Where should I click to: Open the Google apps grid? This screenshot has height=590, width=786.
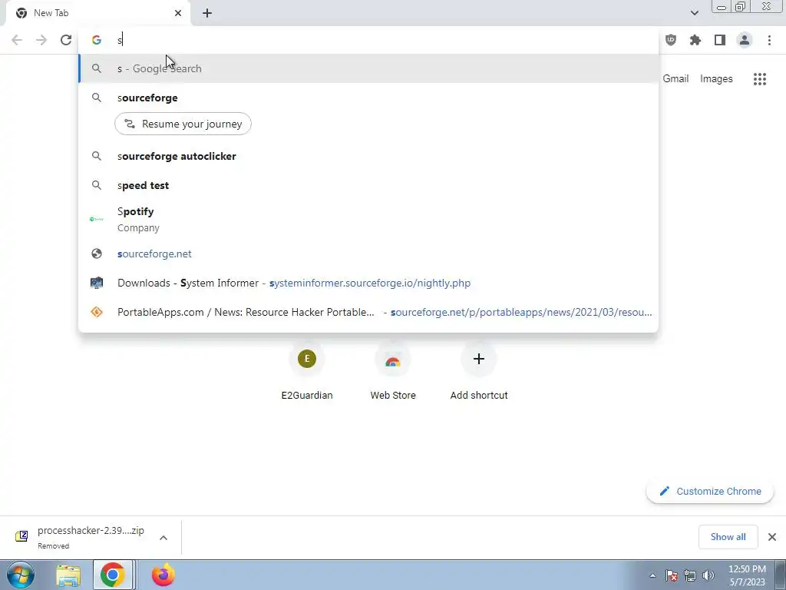pos(760,79)
